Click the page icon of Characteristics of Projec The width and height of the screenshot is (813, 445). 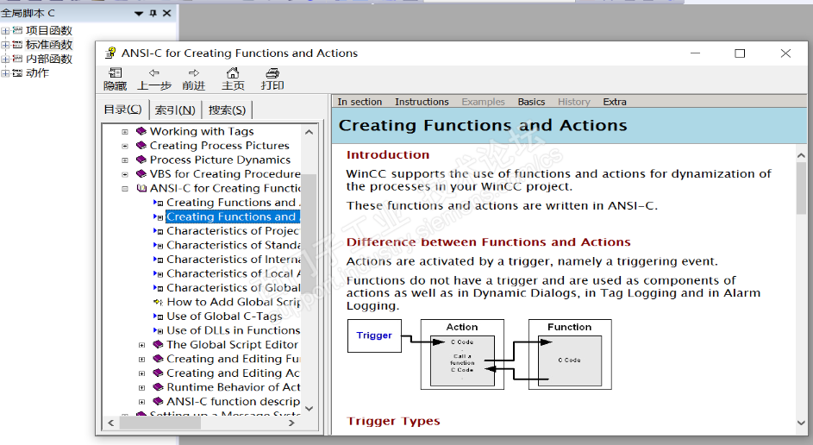click(159, 231)
